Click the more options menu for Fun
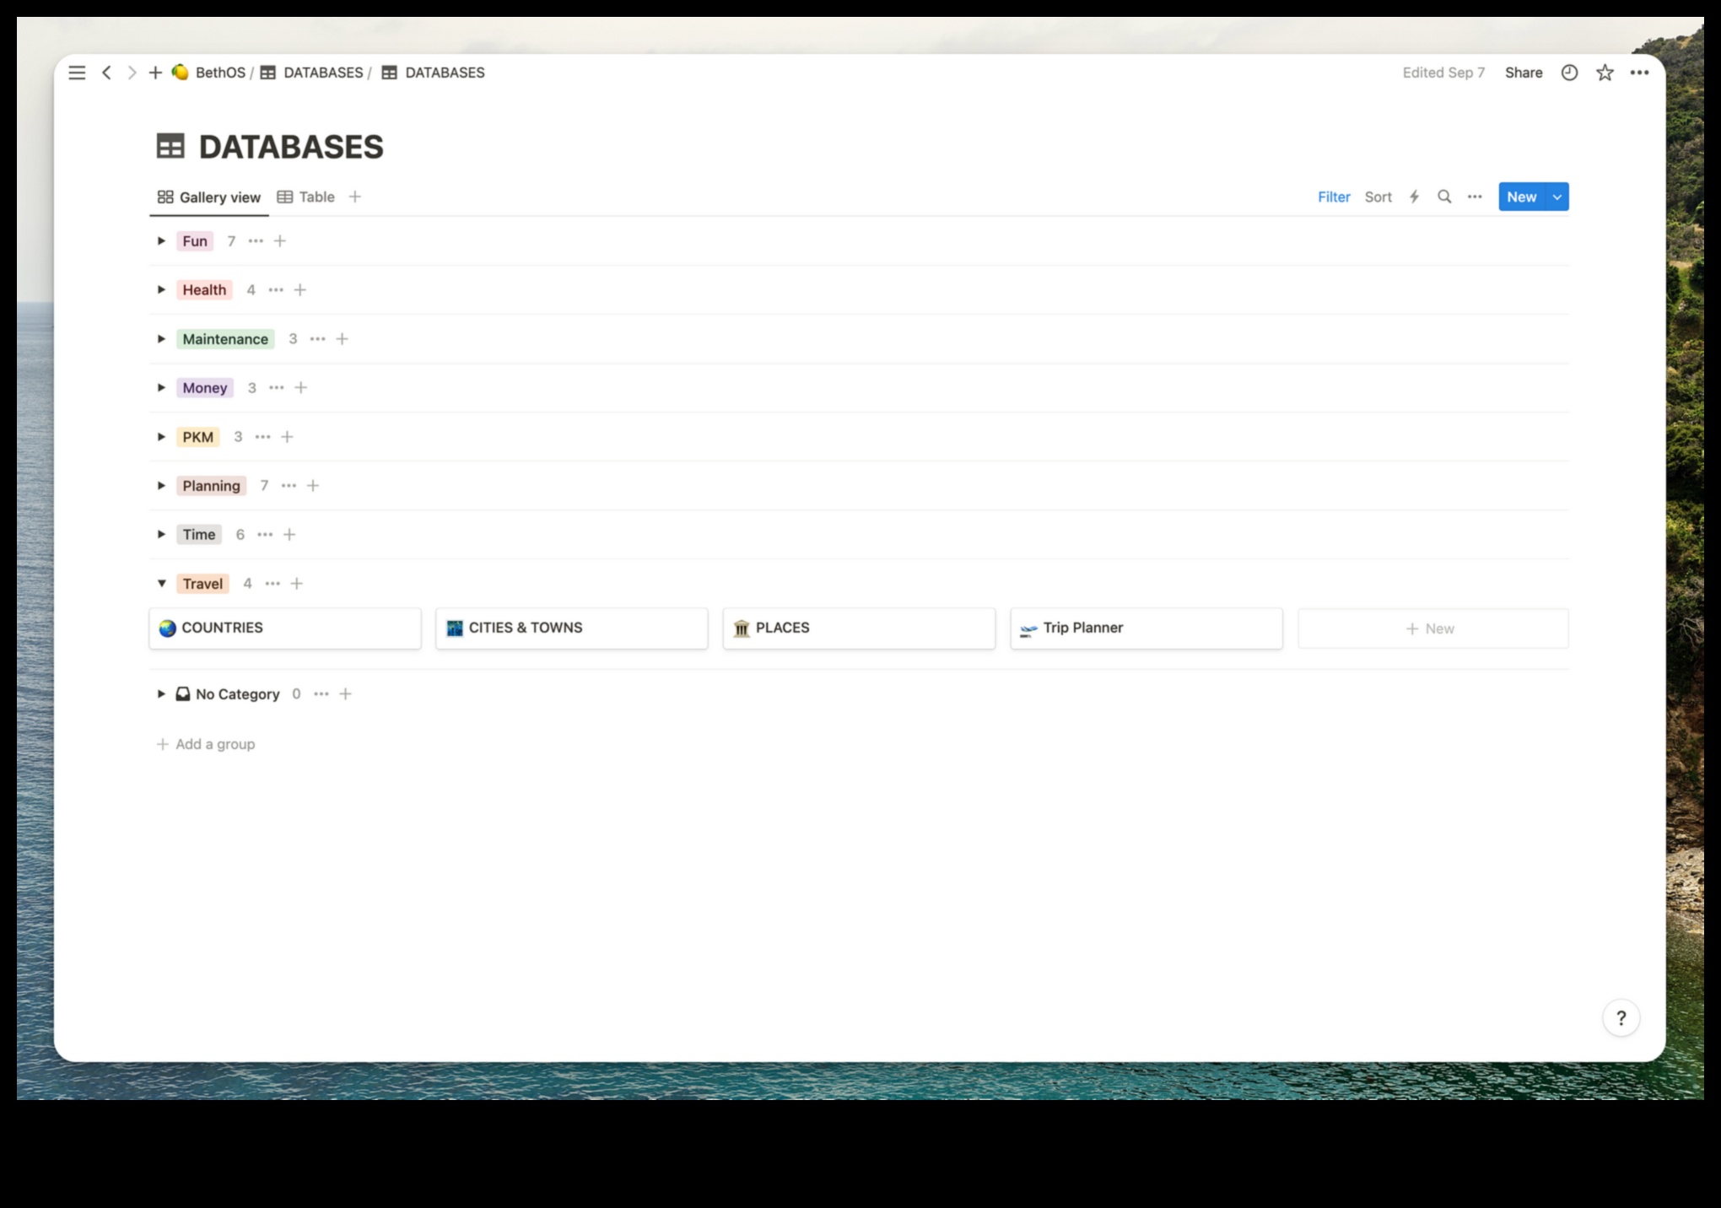This screenshot has width=1721, height=1208. click(x=256, y=240)
